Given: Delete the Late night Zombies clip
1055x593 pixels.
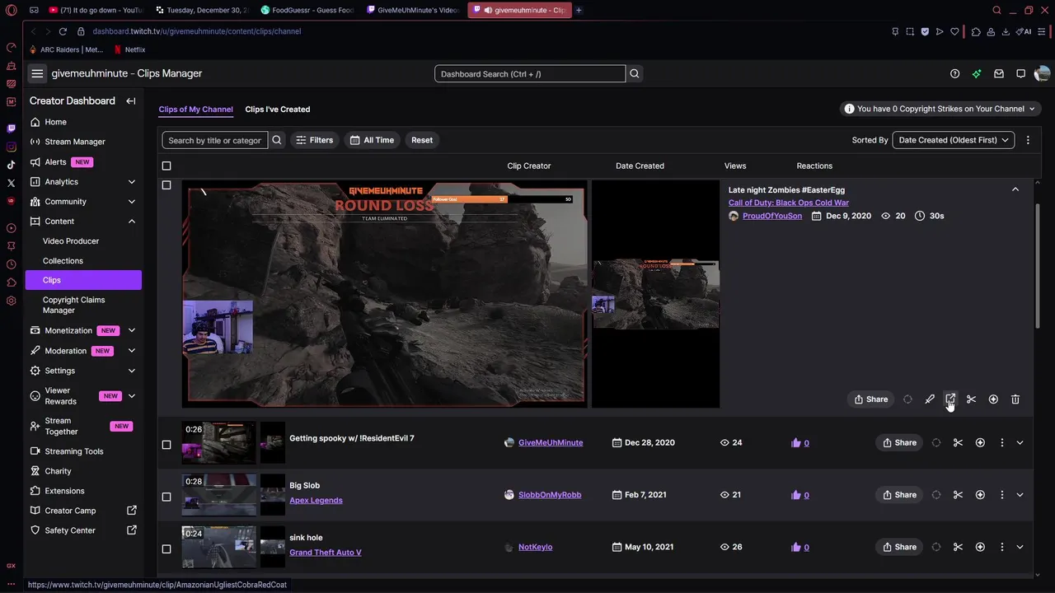Looking at the screenshot, I should pyautogui.click(x=1015, y=399).
